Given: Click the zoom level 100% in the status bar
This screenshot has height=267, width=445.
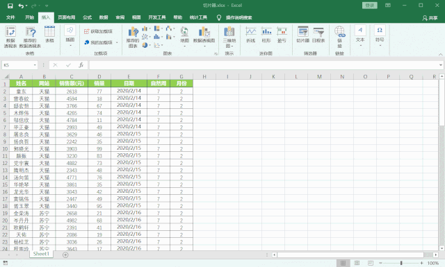Looking at the screenshot, I should point(432,263).
